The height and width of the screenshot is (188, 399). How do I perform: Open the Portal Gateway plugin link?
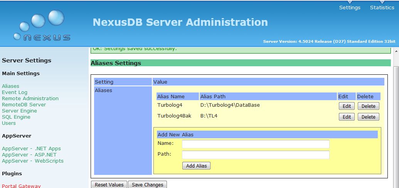(21, 186)
